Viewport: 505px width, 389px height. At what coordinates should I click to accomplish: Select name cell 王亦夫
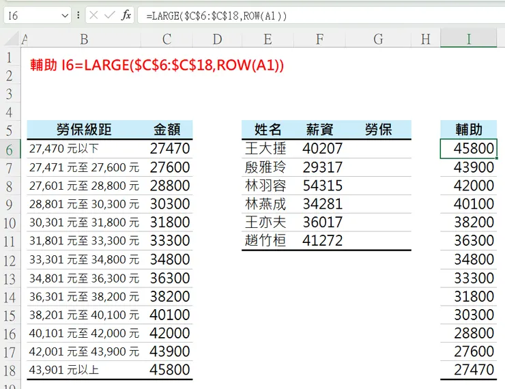click(x=268, y=222)
